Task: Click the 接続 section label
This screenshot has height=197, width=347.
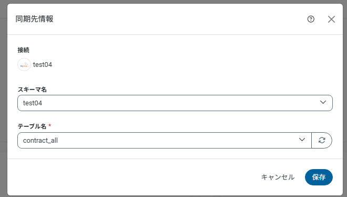Action: coord(24,50)
